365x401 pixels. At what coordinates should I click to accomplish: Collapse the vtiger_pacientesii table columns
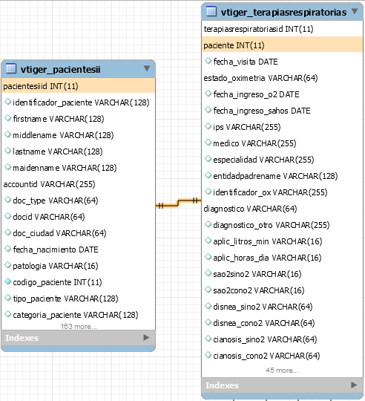[x=147, y=68]
